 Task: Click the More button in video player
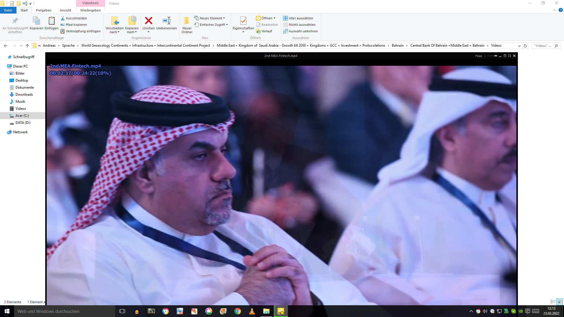coord(479,56)
